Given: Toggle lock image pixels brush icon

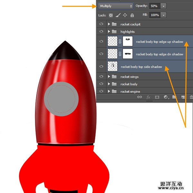Looking at the screenshot, I should pyautogui.click(x=118, y=15).
